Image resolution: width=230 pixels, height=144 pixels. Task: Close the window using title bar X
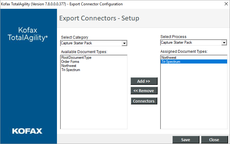226,4
